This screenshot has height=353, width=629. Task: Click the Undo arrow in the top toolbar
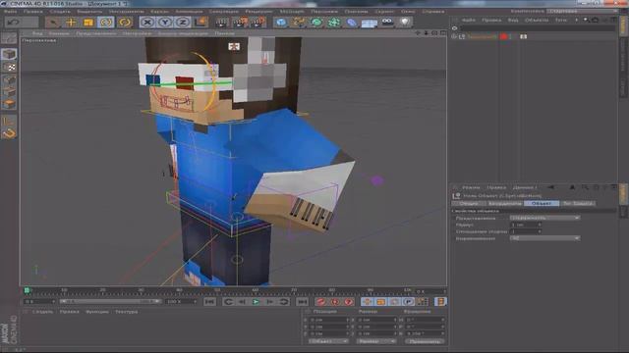point(13,22)
